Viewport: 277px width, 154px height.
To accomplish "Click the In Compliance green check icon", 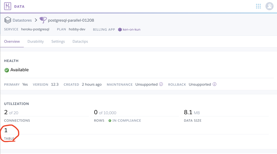I will pos(110,121).
